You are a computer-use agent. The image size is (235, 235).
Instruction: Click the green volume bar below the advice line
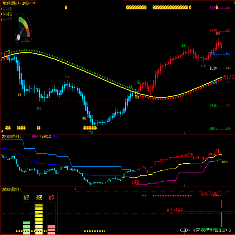pos(222,219)
